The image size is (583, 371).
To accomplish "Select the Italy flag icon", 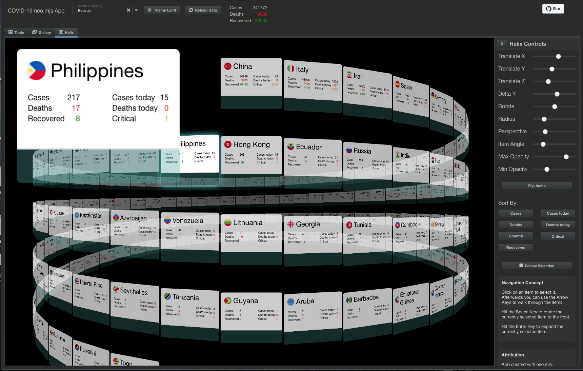I will (291, 69).
